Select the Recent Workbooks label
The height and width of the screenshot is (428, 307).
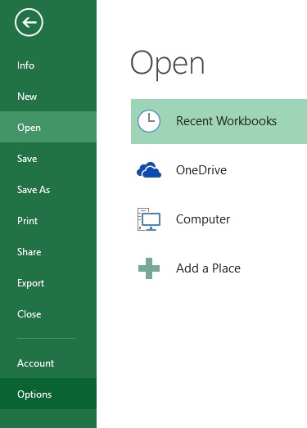pos(226,121)
